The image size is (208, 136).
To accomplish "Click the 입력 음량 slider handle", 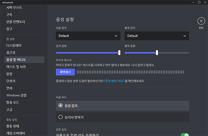I will (x=119, y=52).
